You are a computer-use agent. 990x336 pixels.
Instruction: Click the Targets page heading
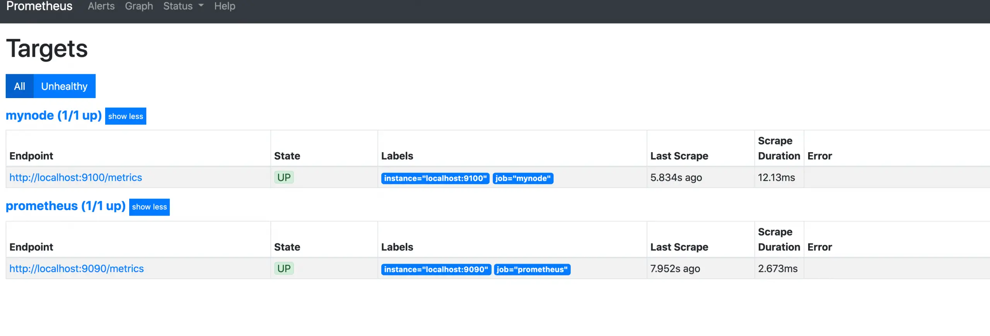coord(47,49)
